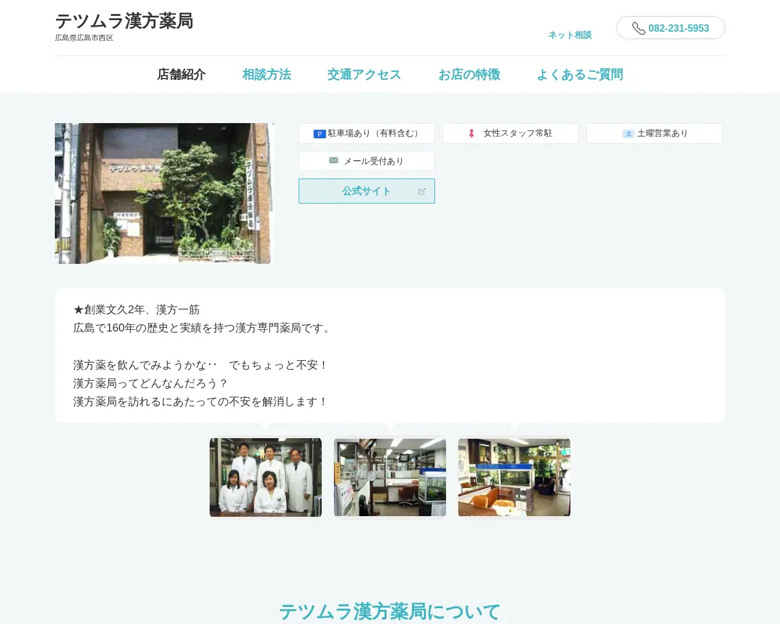Click the 不安を解消します！ text line
The width and height of the screenshot is (780, 624).
tap(200, 402)
